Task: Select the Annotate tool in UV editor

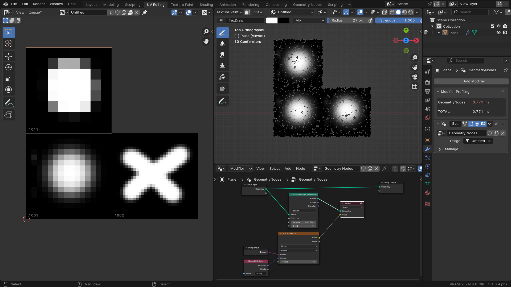Action: tap(9, 102)
